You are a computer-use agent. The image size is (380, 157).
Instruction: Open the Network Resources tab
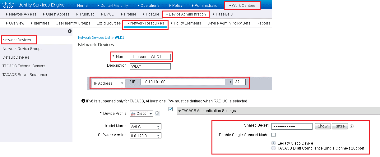[146, 24]
